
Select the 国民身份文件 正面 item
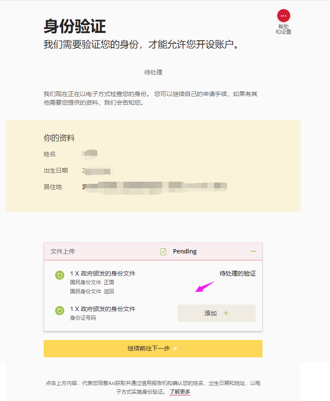[x=92, y=282]
